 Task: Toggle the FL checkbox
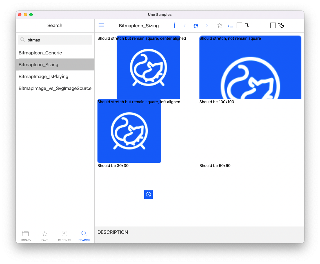tap(239, 25)
